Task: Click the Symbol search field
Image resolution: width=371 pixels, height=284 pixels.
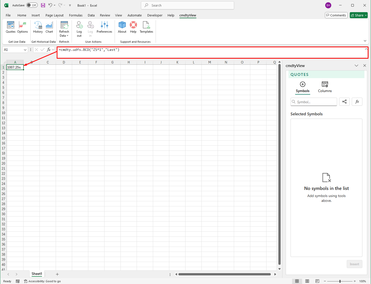Action: (314, 102)
